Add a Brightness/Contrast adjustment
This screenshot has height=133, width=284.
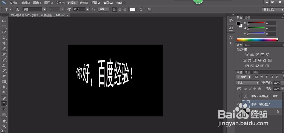pyautogui.click(x=247, y=55)
